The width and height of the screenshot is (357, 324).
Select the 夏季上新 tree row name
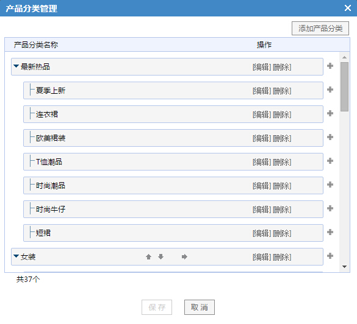coord(51,91)
